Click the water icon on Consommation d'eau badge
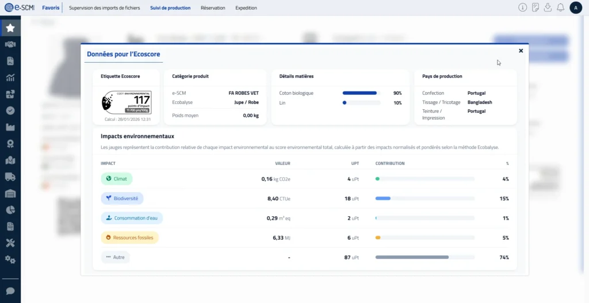 point(109,218)
